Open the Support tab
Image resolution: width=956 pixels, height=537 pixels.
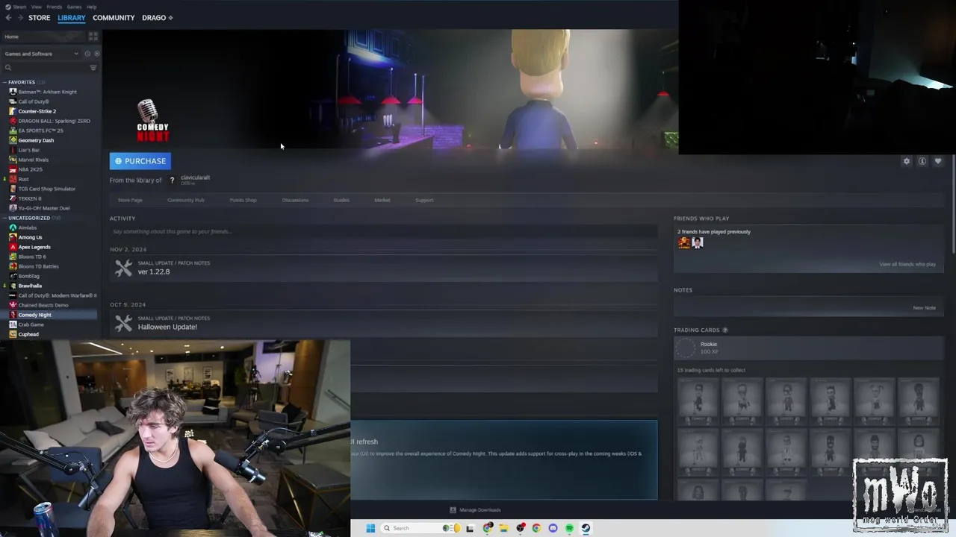pos(424,200)
